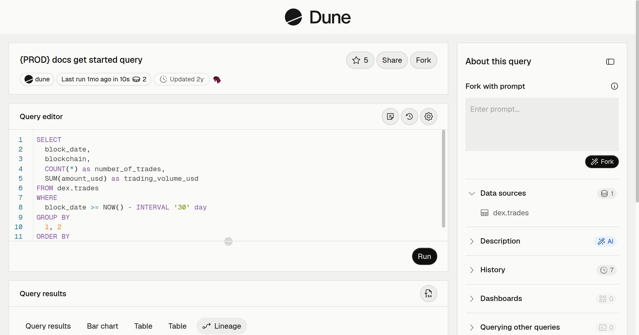Click the Updated 2y pill
The image size is (639, 335).
pos(182,79)
